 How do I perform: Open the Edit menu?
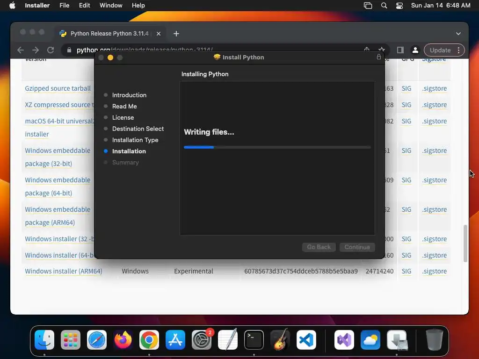tap(84, 6)
